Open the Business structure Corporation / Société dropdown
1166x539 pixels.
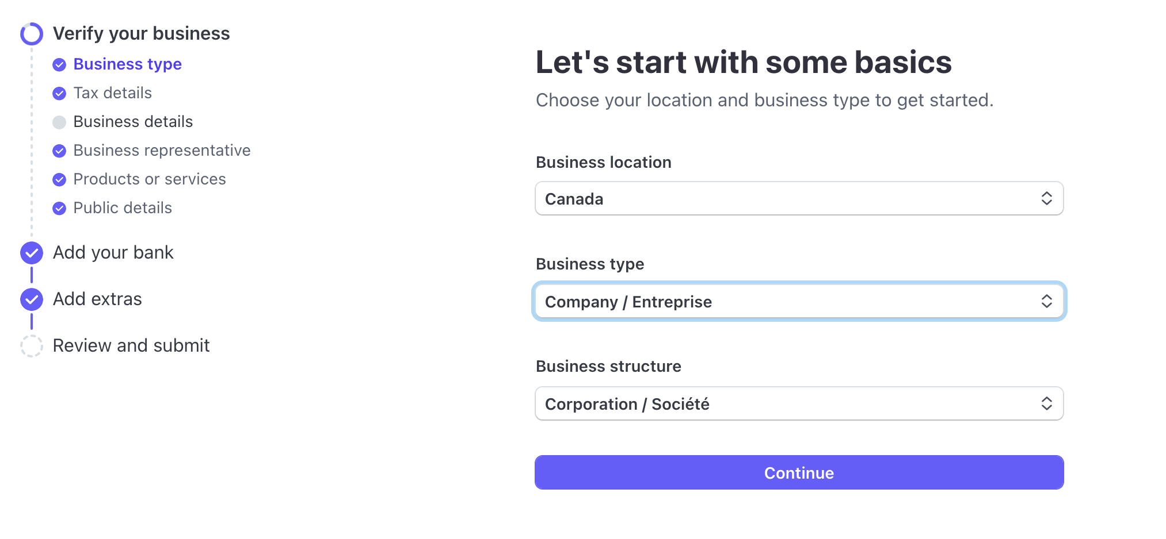(799, 404)
